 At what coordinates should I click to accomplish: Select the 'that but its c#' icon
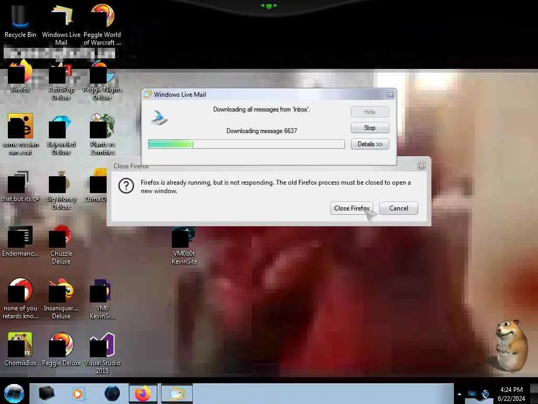pos(20,186)
